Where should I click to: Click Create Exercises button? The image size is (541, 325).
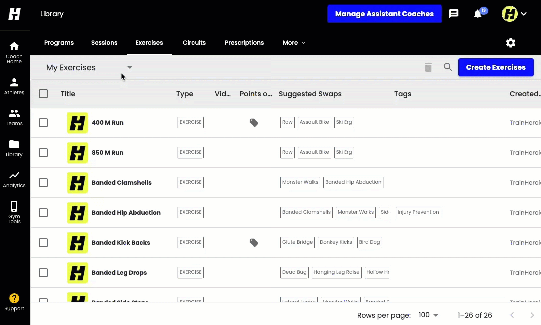click(496, 67)
